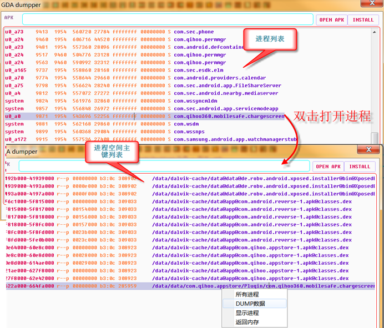Select com.qihoo.permmgr row with PID 9563
Screen dimensions: 384x328
tap(188, 63)
